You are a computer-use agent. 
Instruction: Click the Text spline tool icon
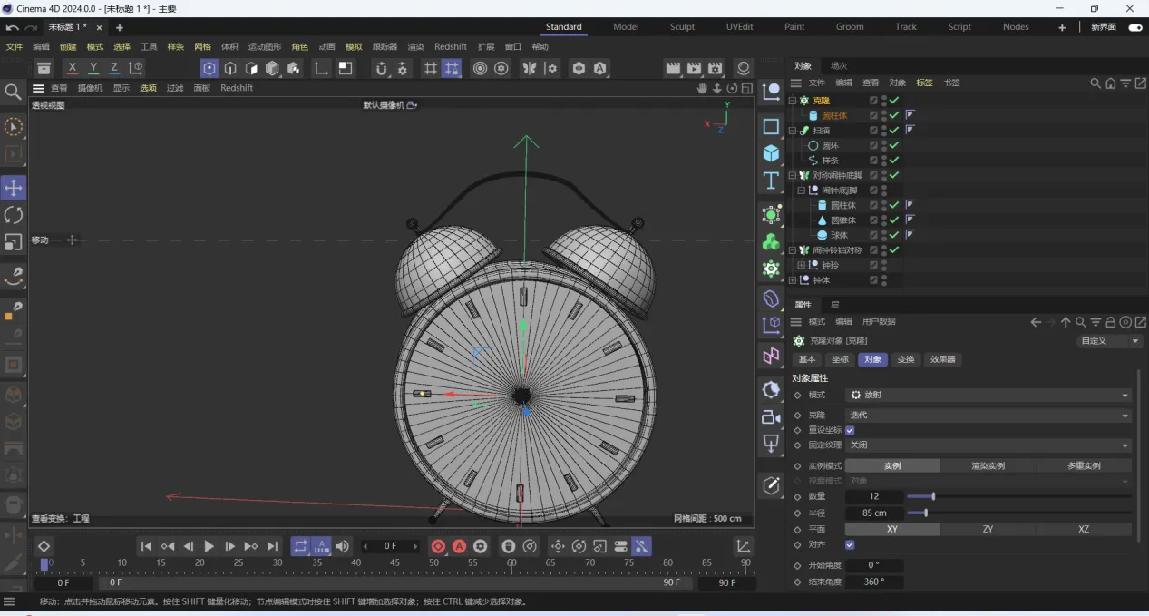[x=771, y=180]
